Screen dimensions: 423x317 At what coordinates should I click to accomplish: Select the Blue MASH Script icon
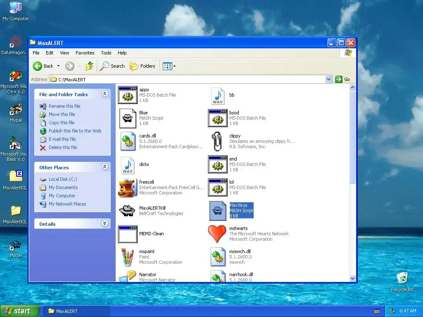click(x=128, y=118)
